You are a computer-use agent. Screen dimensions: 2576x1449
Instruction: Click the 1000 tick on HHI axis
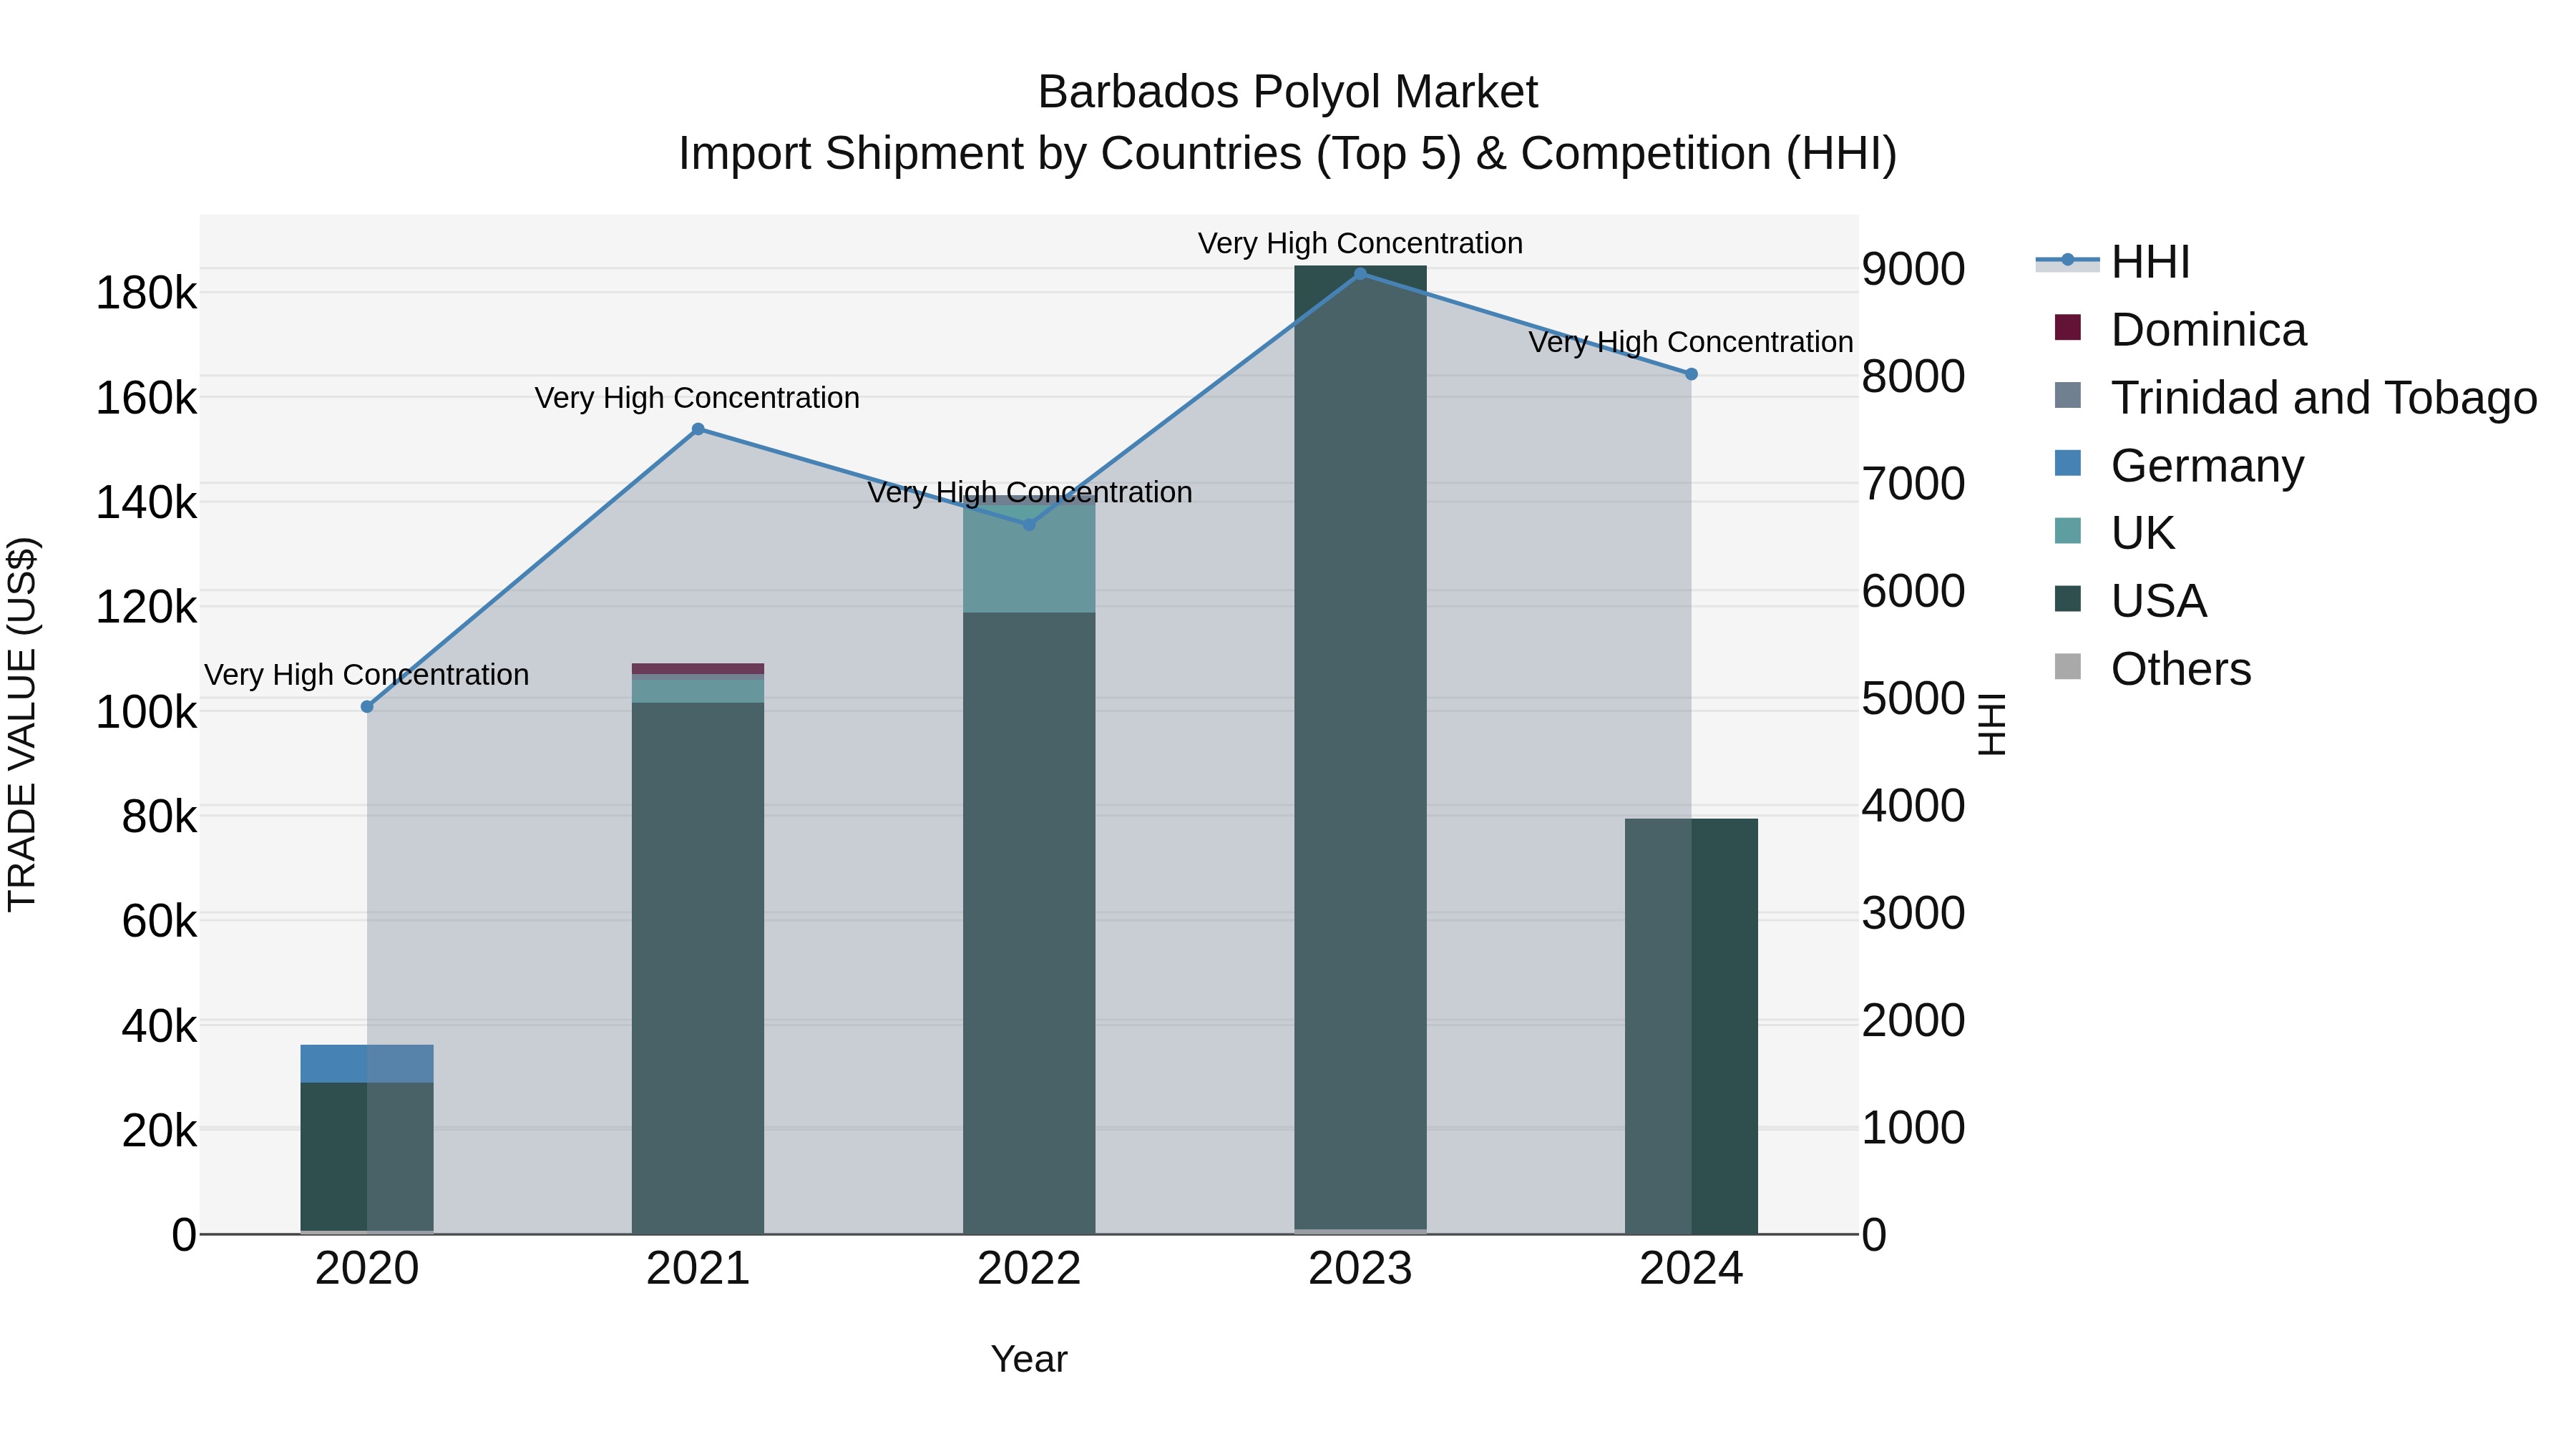(1914, 1128)
